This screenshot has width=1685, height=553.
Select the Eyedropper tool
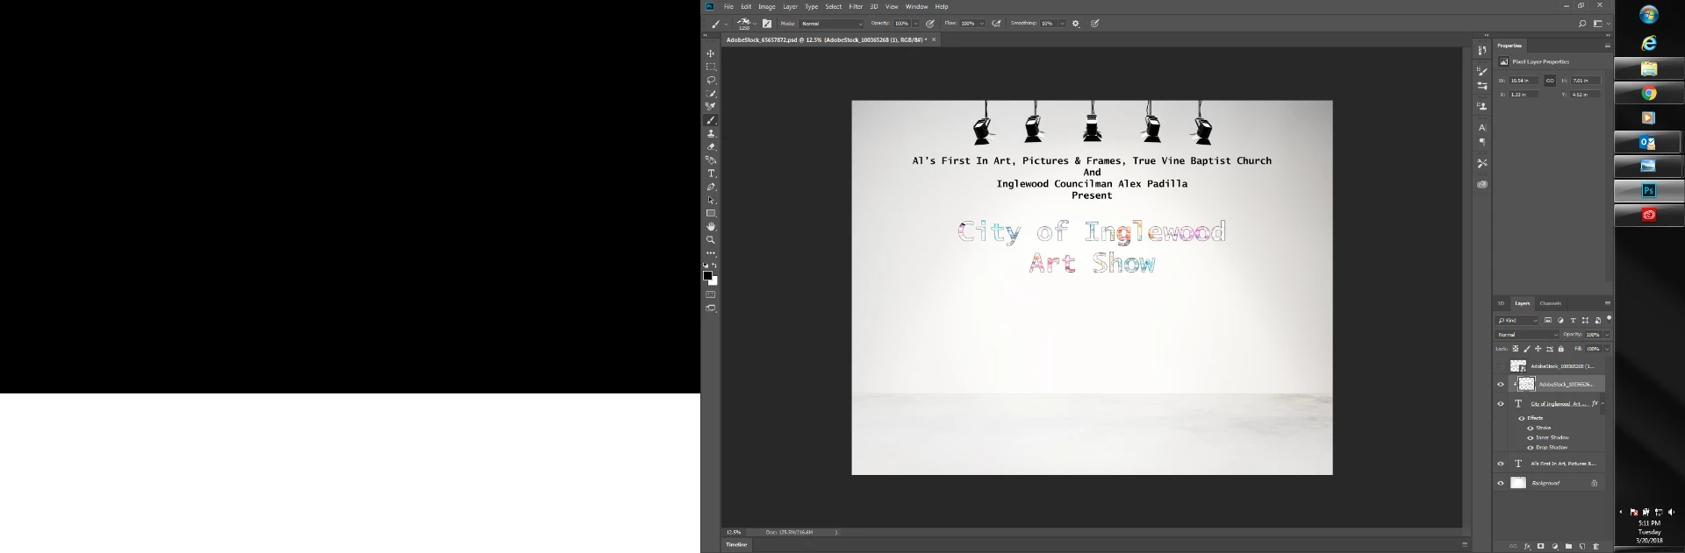[x=711, y=107]
